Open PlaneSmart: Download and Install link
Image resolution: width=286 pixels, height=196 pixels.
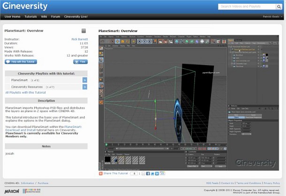pyautogui.click(x=44, y=128)
